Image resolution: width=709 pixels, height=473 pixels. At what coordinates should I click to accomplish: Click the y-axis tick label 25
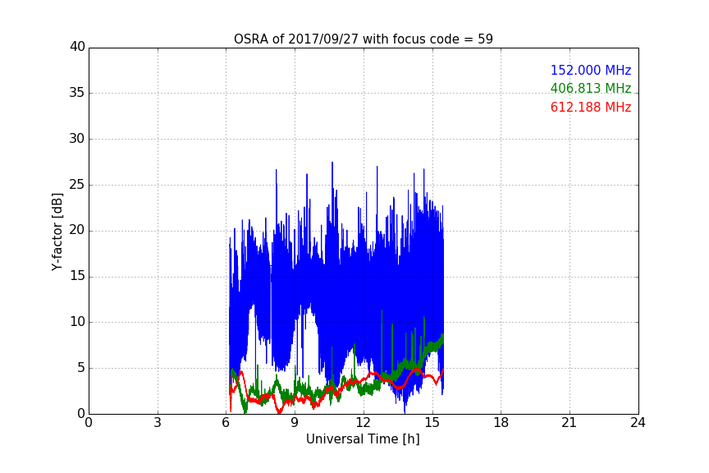point(77,184)
